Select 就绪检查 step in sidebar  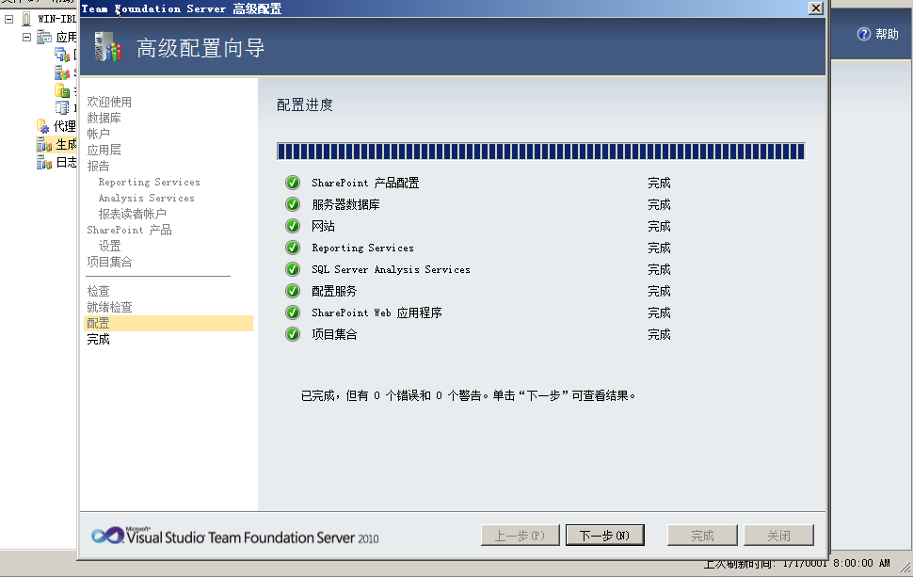(x=109, y=307)
